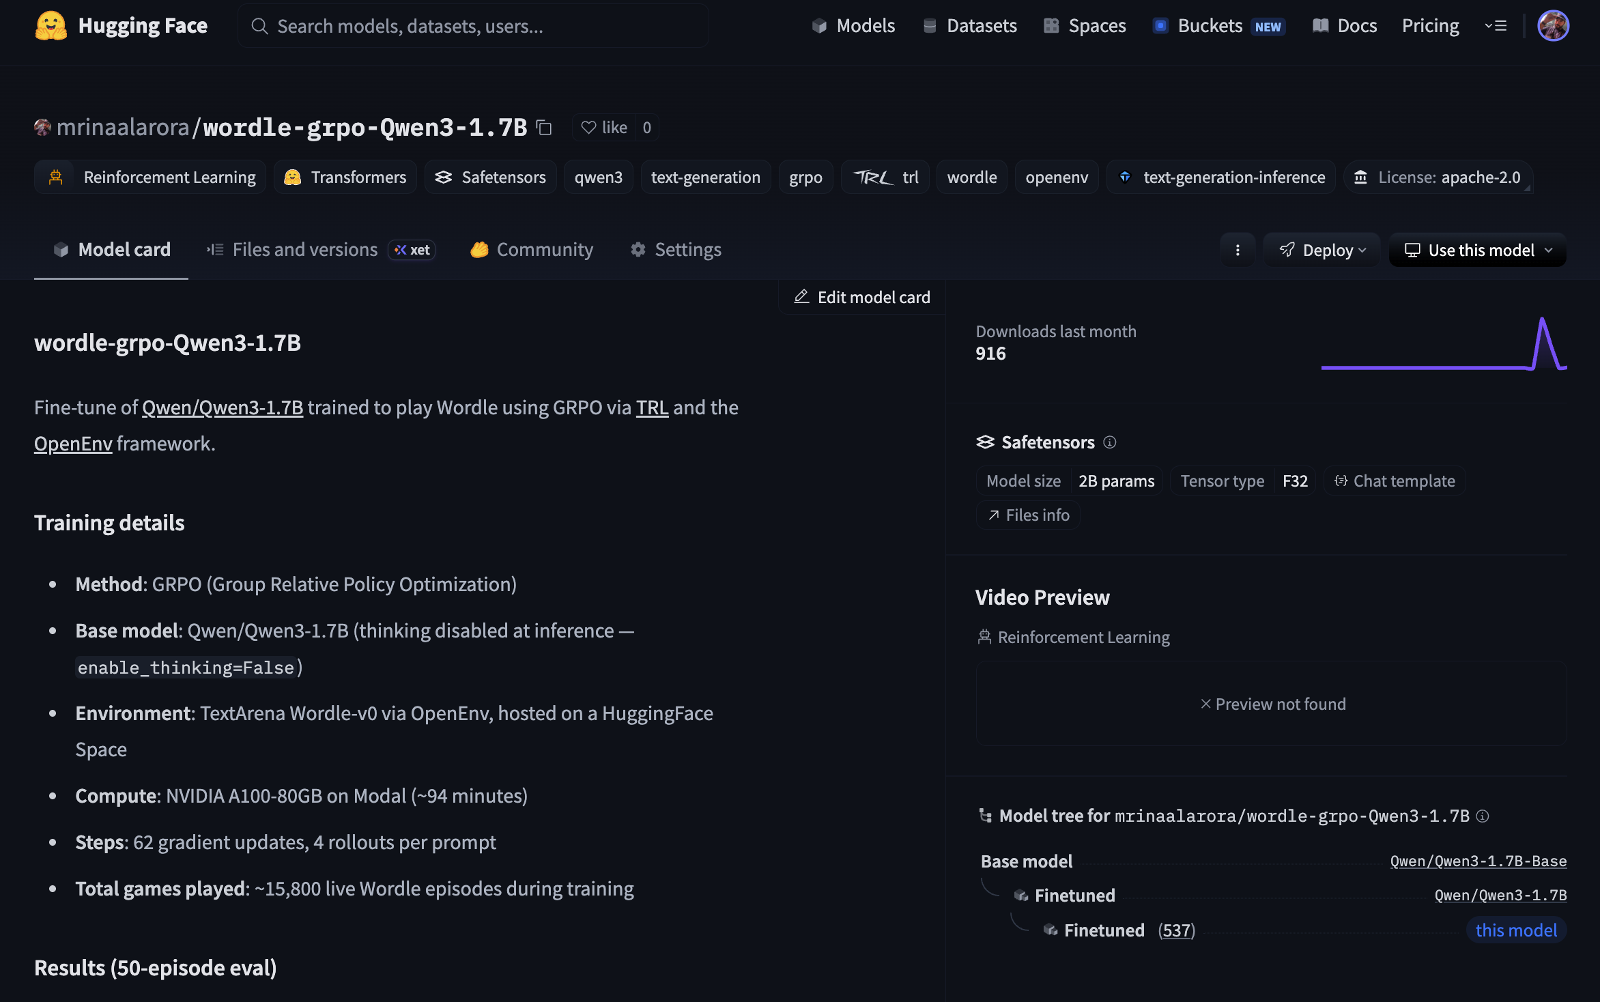Like this model with the heart button
The height and width of the screenshot is (1002, 1600).
603,128
